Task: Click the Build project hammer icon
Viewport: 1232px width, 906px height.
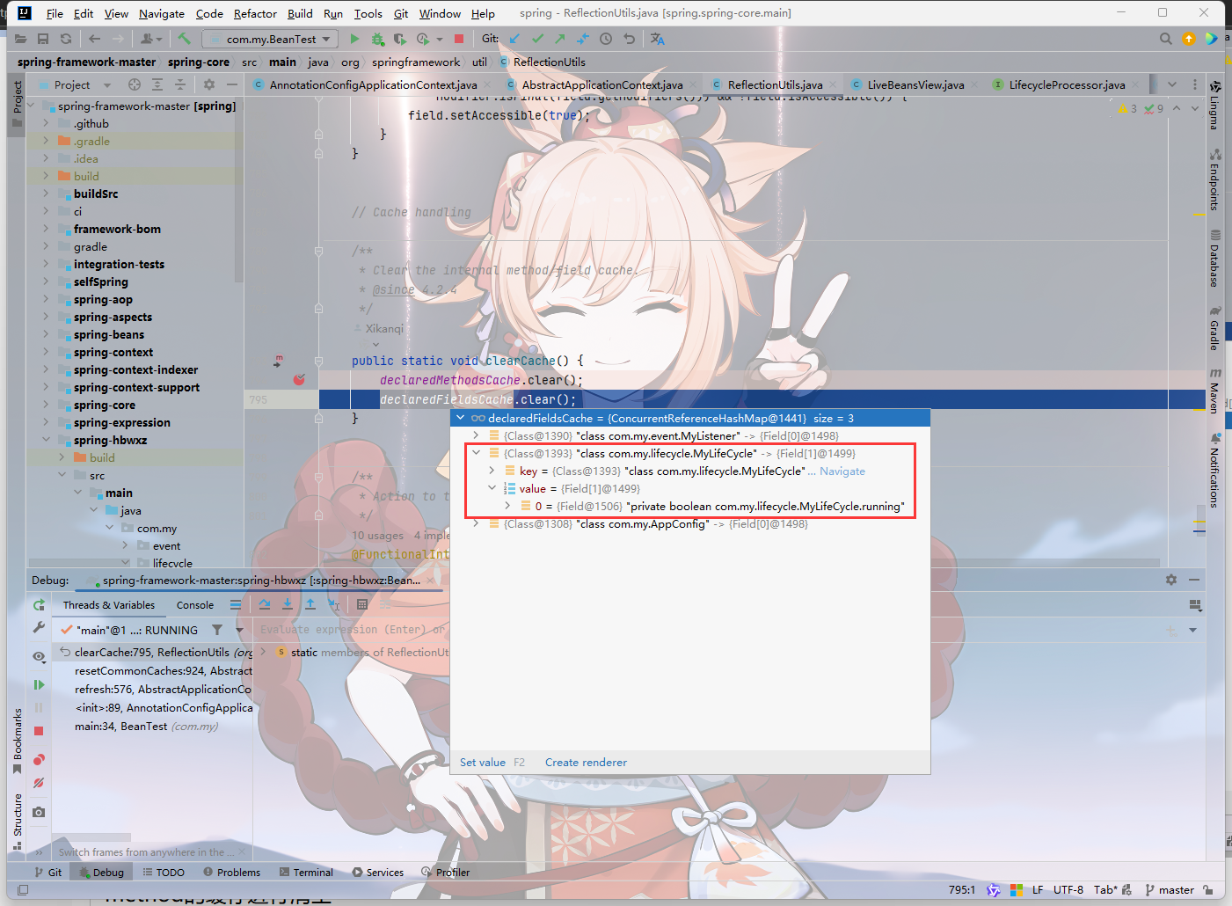Action: point(184,39)
